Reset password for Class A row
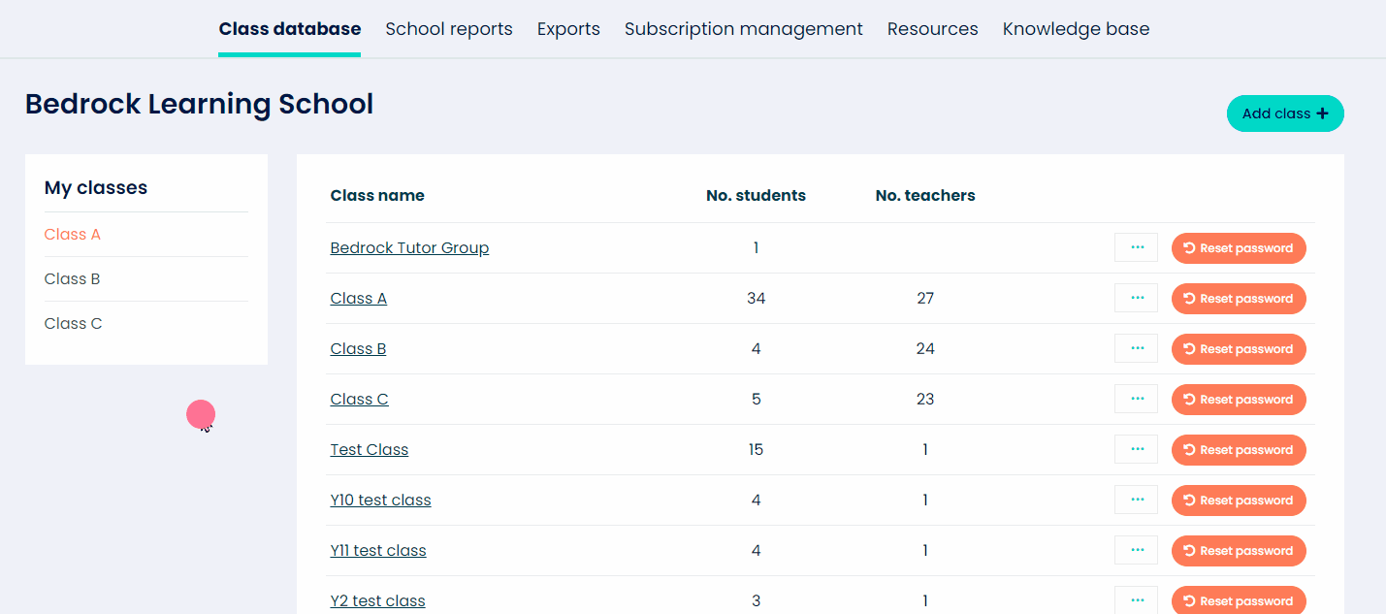 click(1239, 299)
